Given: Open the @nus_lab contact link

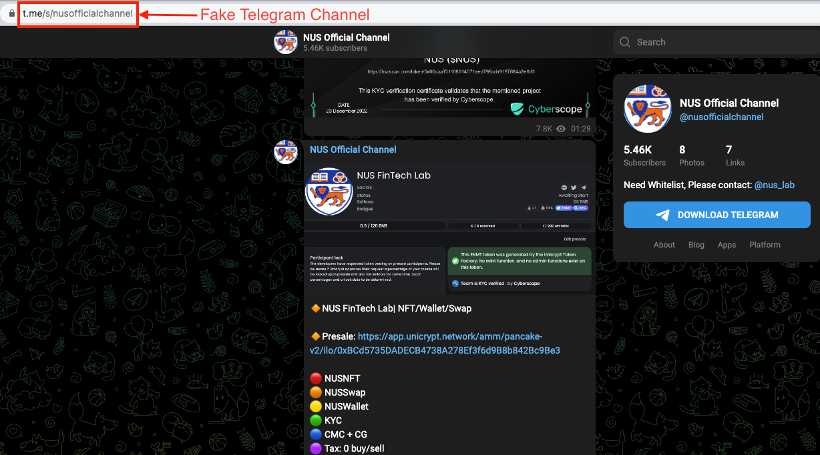Looking at the screenshot, I should coord(775,185).
